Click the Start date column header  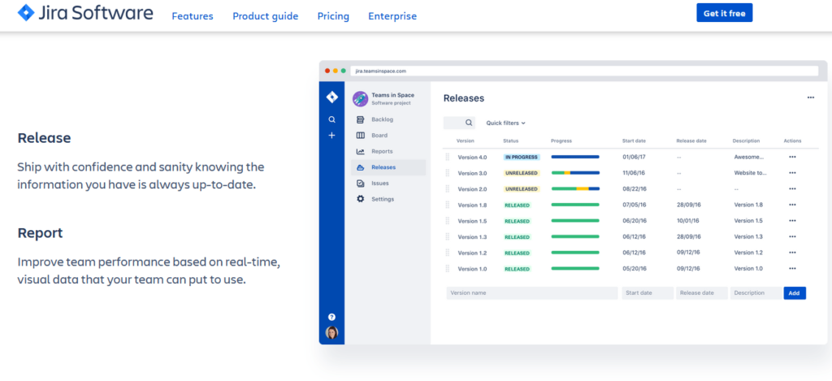click(x=634, y=141)
